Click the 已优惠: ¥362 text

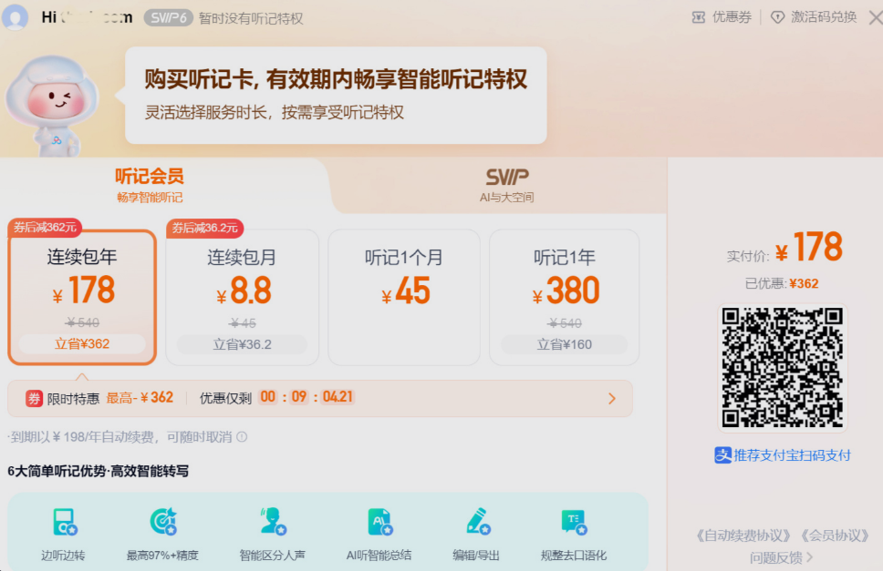click(782, 284)
